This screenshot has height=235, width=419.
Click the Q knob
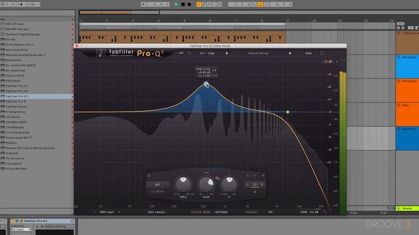229,184
